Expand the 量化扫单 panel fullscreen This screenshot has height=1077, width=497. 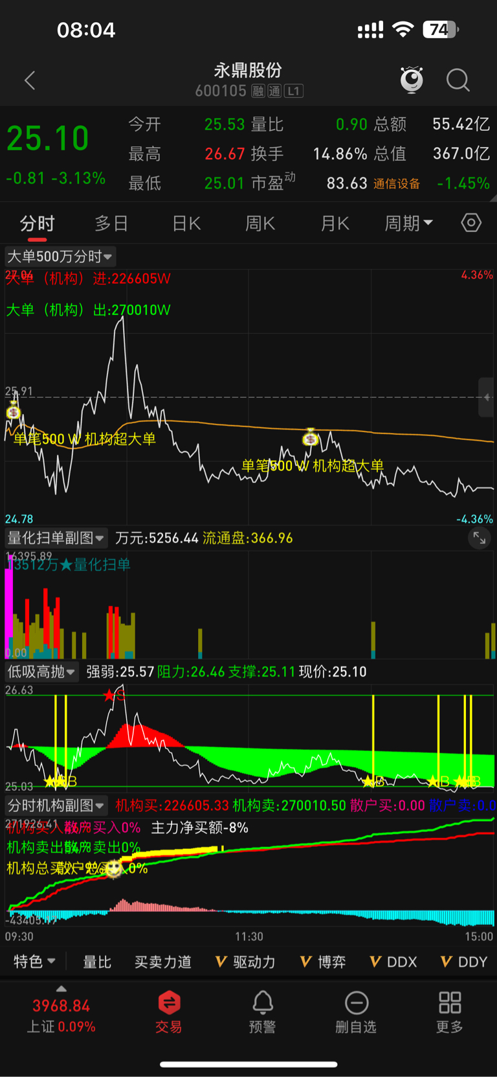tap(479, 538)
